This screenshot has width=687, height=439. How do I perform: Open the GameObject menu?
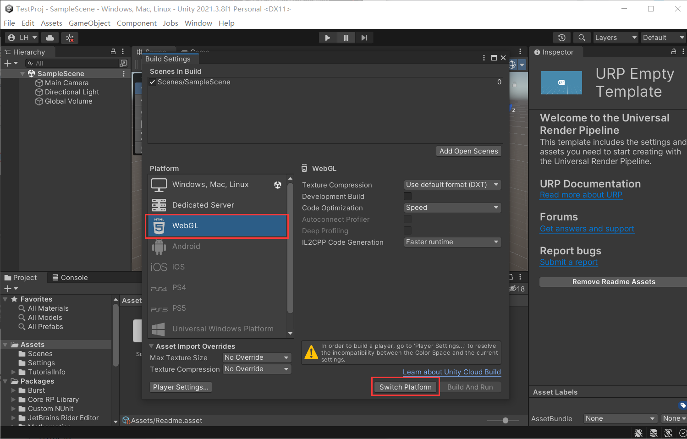[89, 23]
